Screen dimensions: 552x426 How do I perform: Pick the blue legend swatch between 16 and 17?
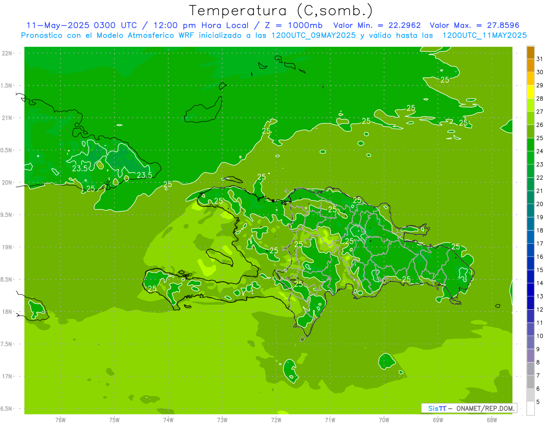click(530, 250)
